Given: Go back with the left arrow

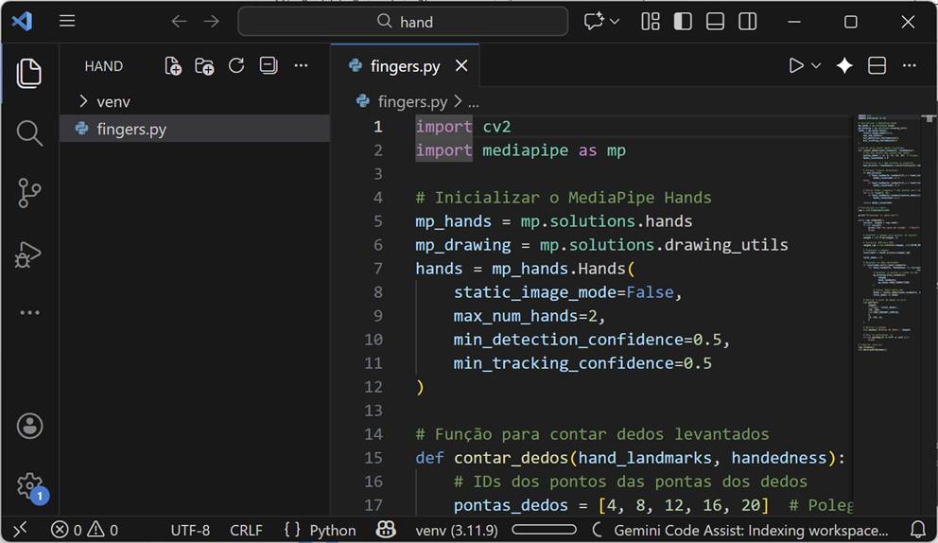Looking at the screenshot, I should (179, 22).
